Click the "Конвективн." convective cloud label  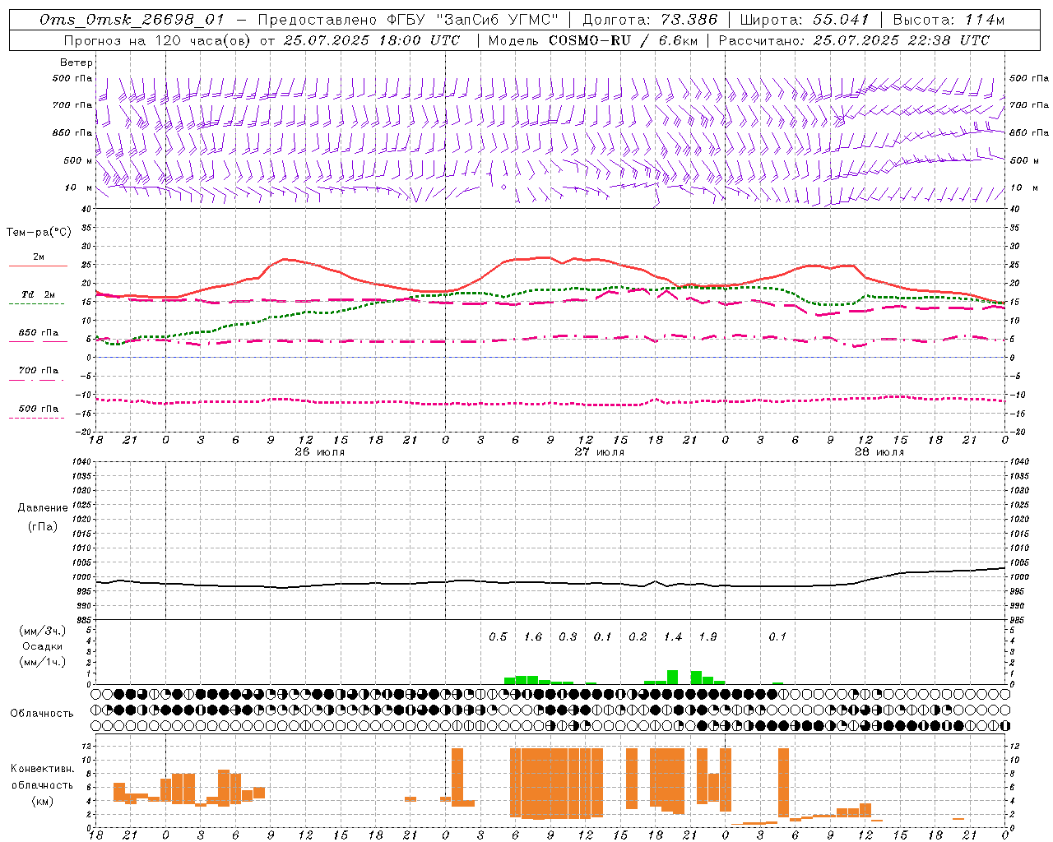43,769
